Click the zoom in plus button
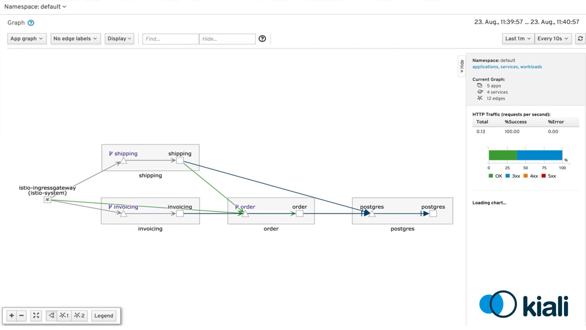Viewport: 586px width, 330px height. (x=12, y=315)
